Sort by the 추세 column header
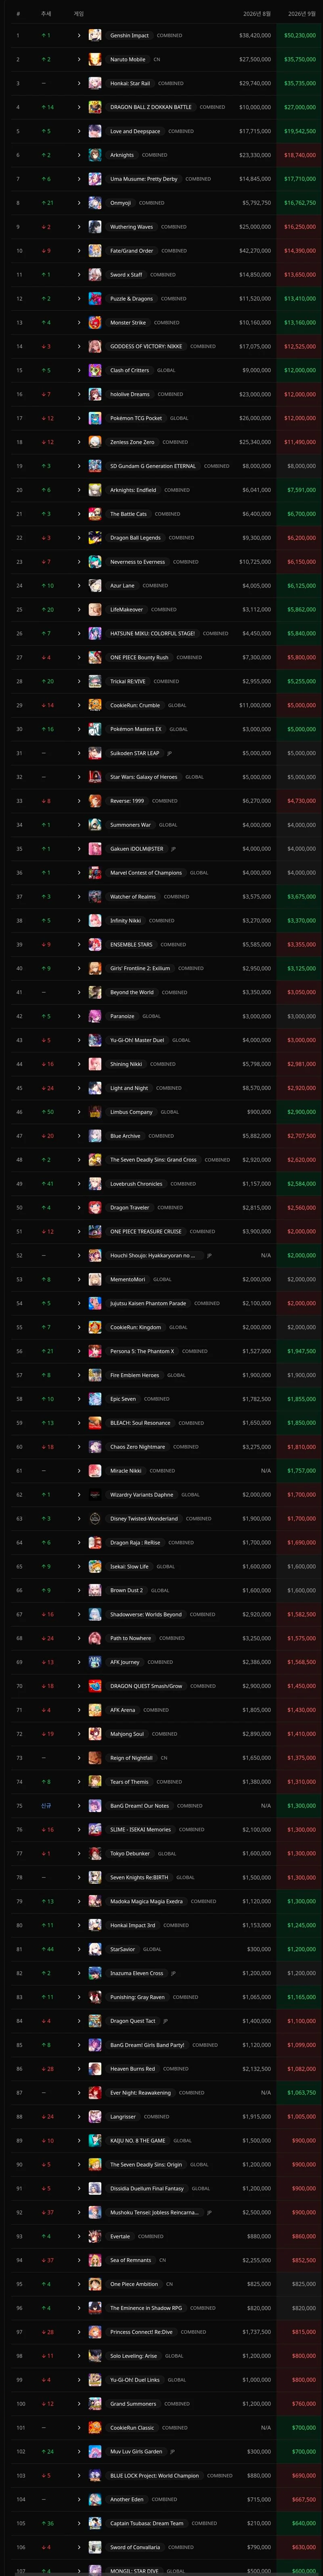323x2576 pixels. pos(46,14)
